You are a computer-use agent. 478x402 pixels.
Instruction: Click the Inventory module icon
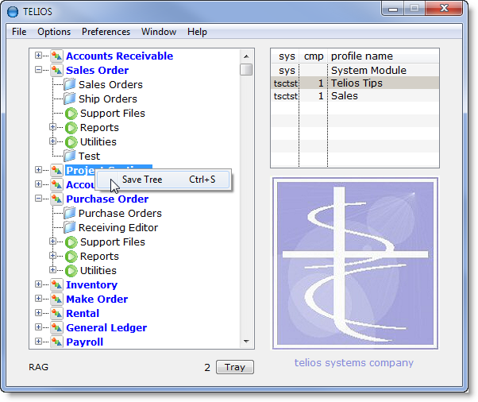(56, 285)
